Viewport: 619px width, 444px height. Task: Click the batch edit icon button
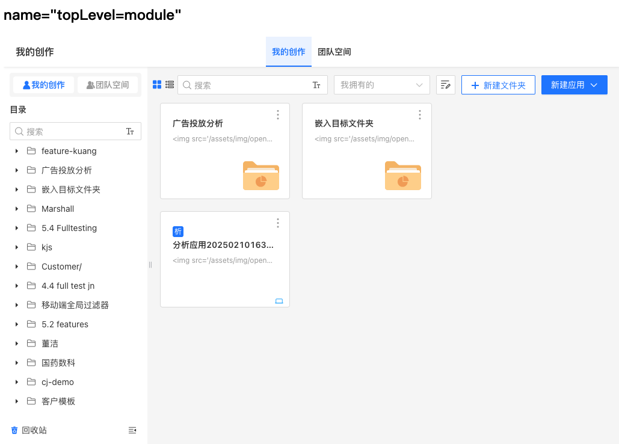(446, 85)
